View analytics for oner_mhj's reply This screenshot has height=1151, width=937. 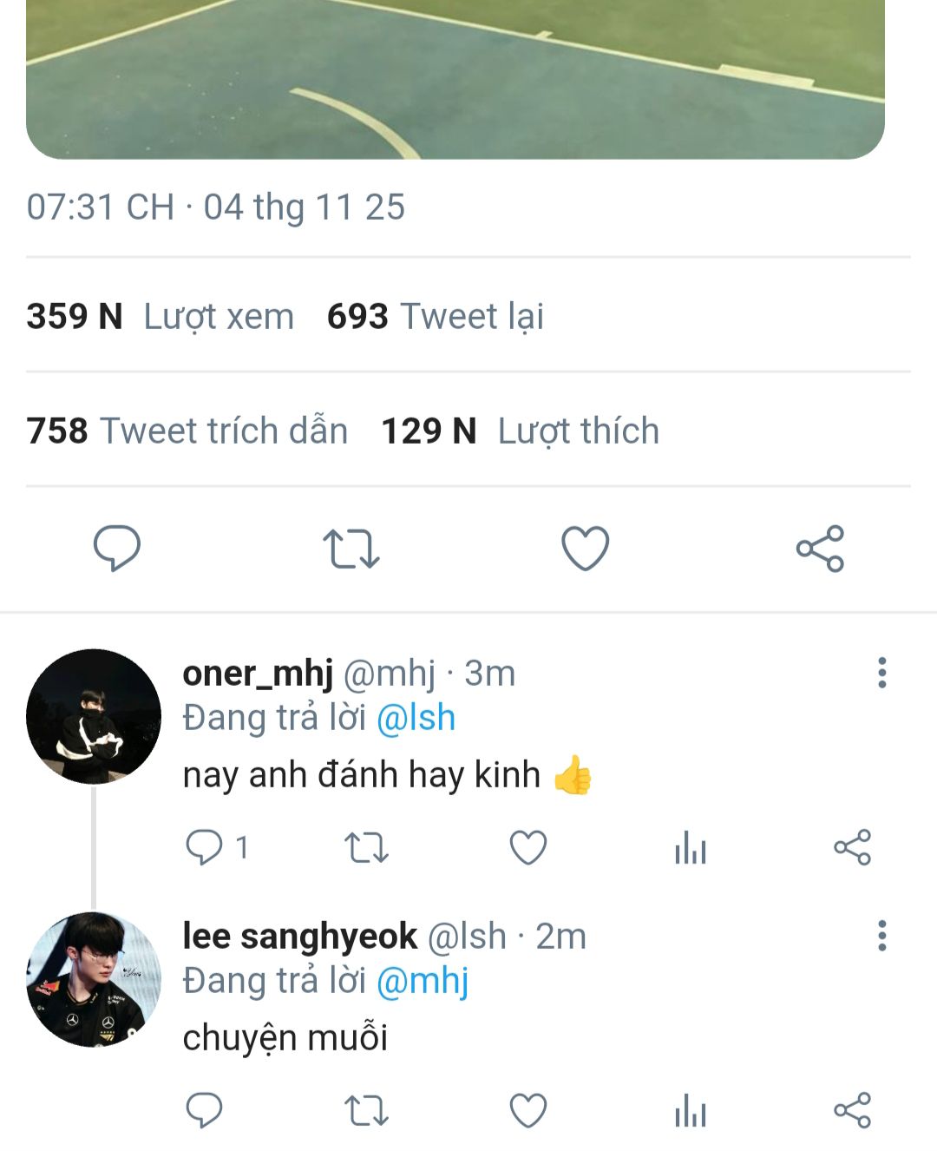click(691, 848)
